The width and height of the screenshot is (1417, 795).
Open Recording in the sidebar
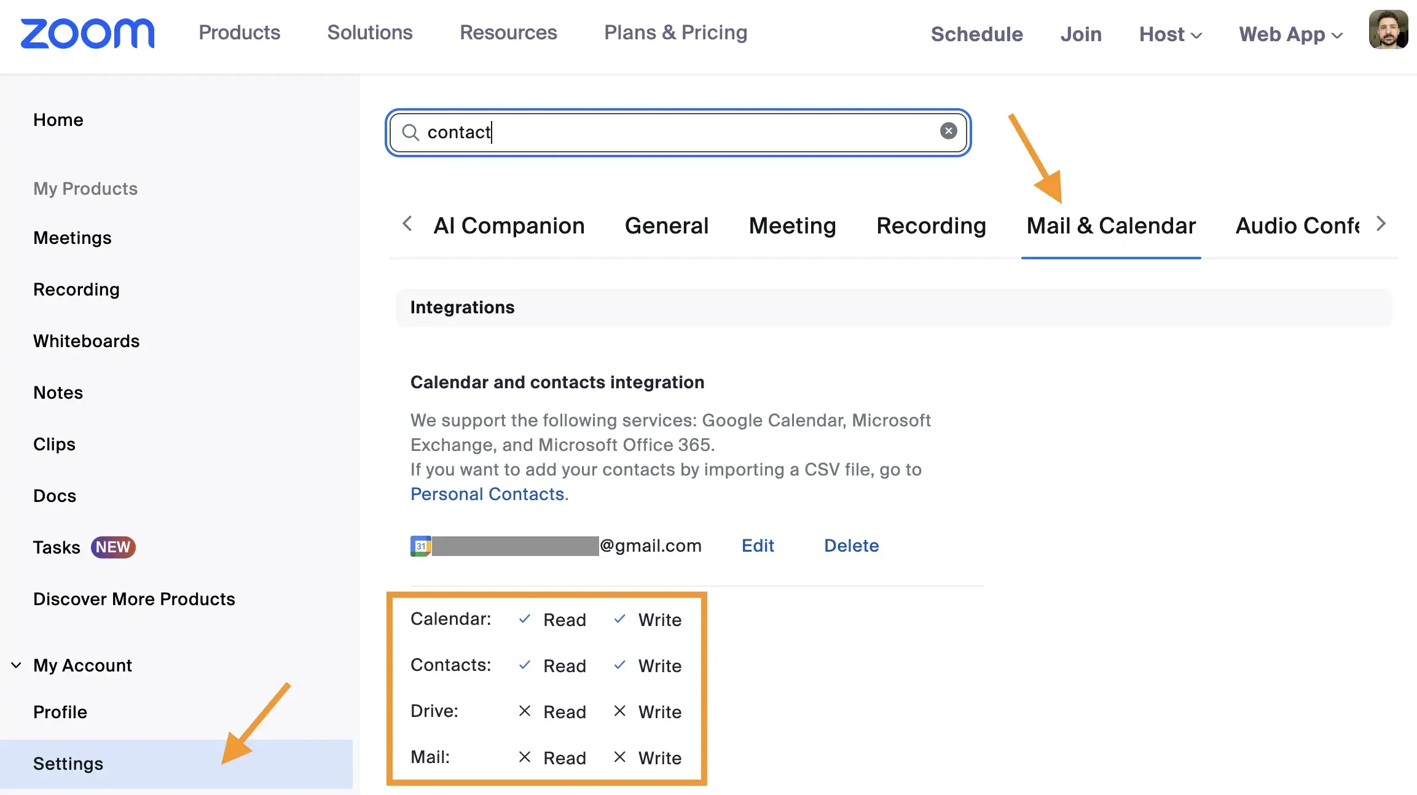pyautogui.click(x=76, y=289)
